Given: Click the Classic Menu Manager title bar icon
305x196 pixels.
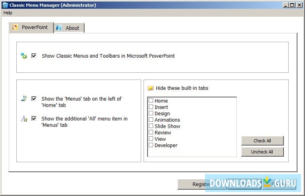Looking at the screenshot, I should 5,5.
